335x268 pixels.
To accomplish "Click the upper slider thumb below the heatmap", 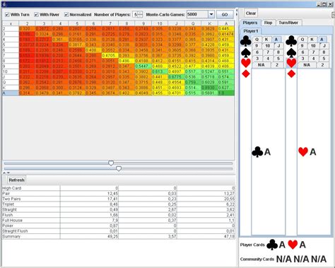I will click(x=111, y=163).
